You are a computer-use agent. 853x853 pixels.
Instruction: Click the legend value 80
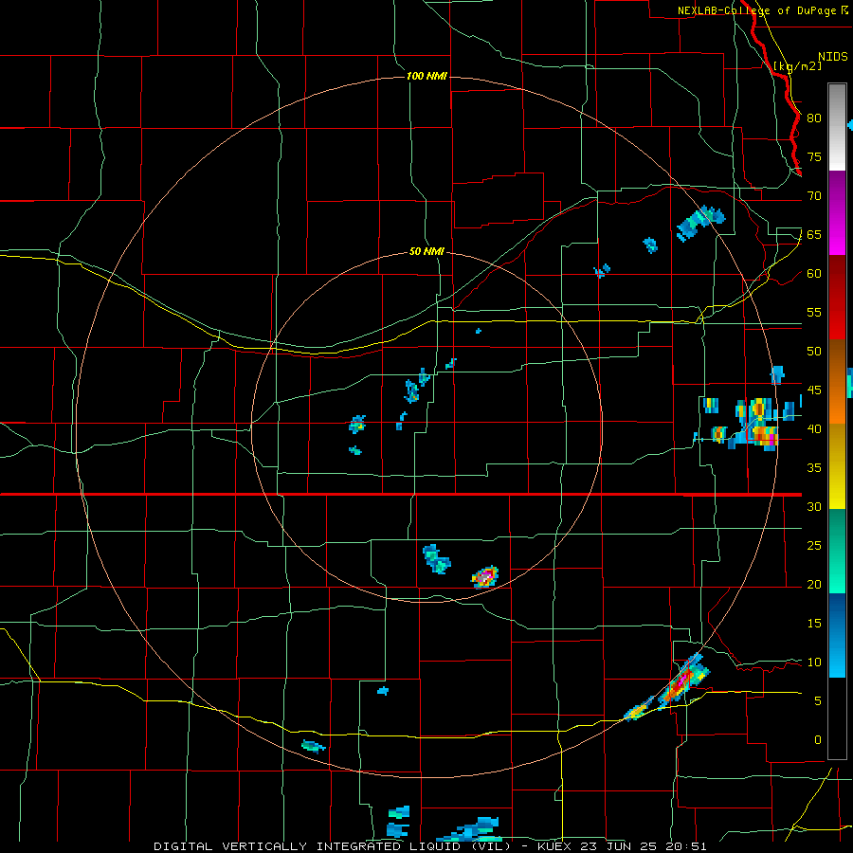click(814, 118)
